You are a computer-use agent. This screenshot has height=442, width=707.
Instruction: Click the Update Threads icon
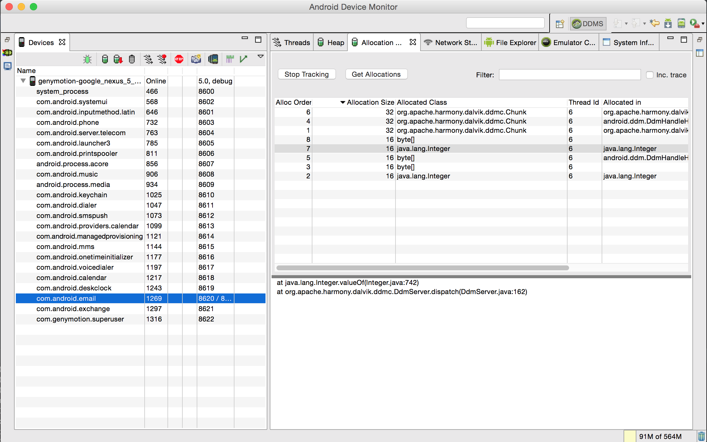[148, 59]
